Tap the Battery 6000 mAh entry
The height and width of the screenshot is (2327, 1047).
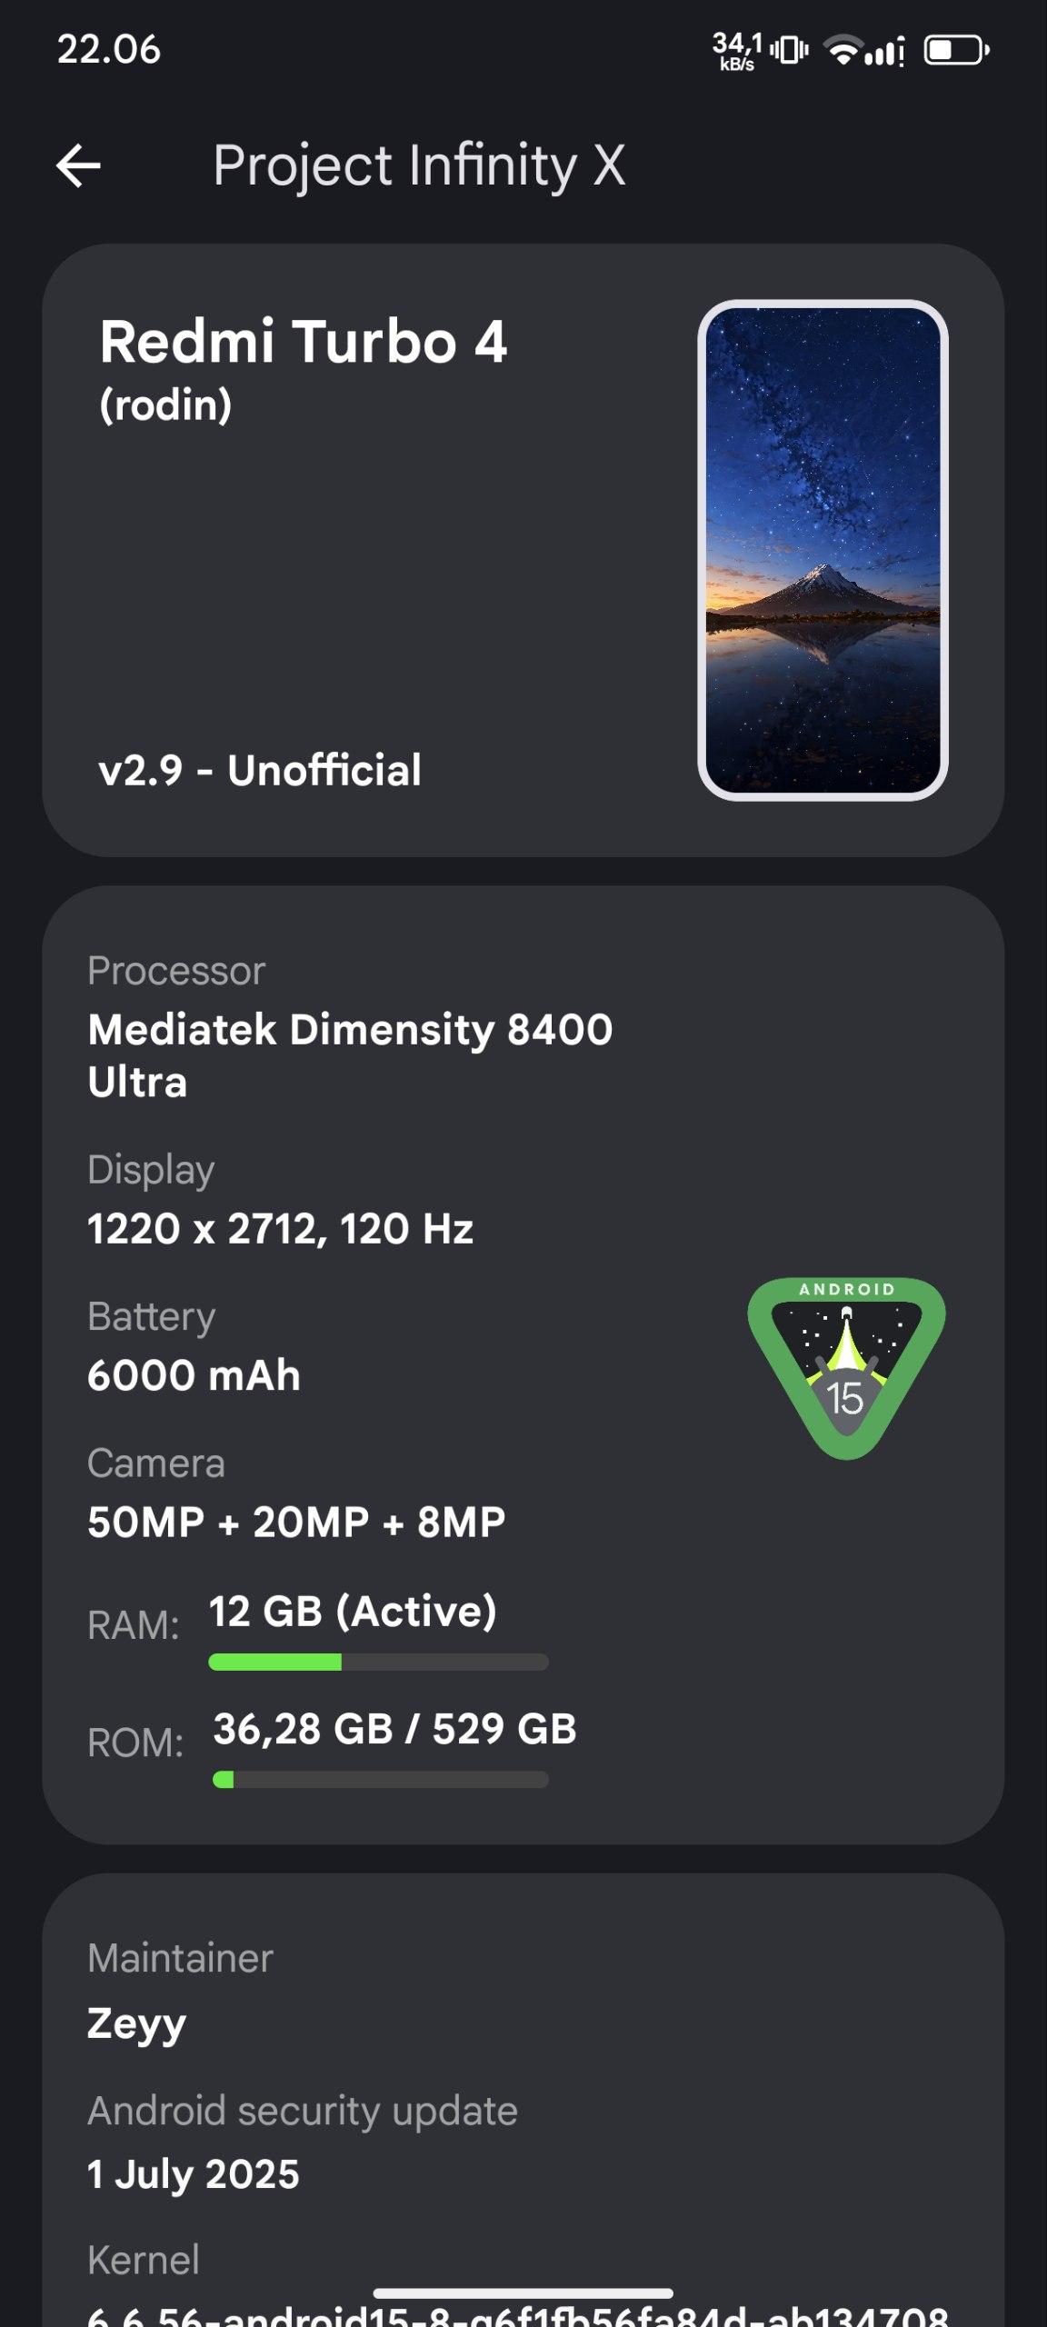point(194,1374)
